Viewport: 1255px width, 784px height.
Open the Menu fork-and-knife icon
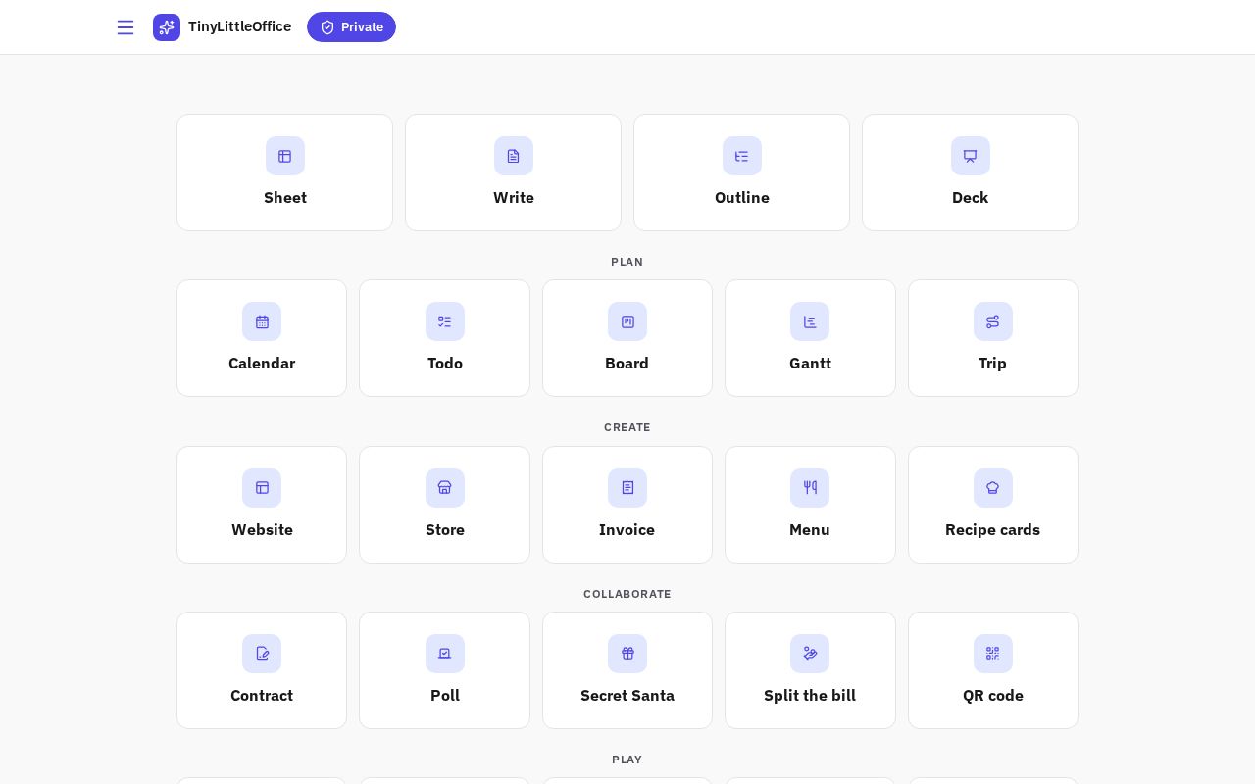[x=810, y=488]
